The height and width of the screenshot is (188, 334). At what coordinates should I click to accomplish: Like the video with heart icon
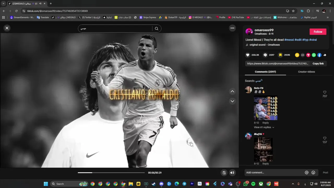click(x=248, y=55)
